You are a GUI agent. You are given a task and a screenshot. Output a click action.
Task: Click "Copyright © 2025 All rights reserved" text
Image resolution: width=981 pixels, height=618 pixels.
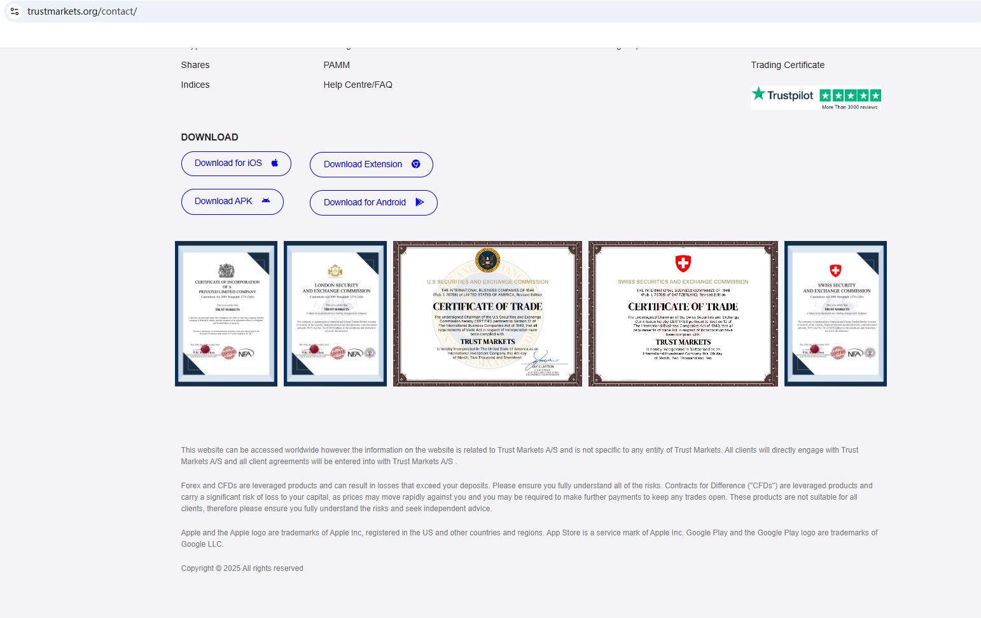pos(242,568)
